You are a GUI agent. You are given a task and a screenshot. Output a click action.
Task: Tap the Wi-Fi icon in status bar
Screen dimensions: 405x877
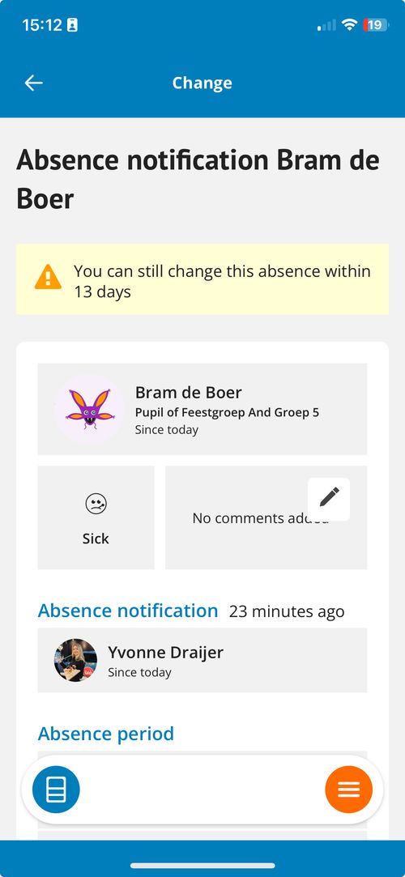[x=350, y=25]
